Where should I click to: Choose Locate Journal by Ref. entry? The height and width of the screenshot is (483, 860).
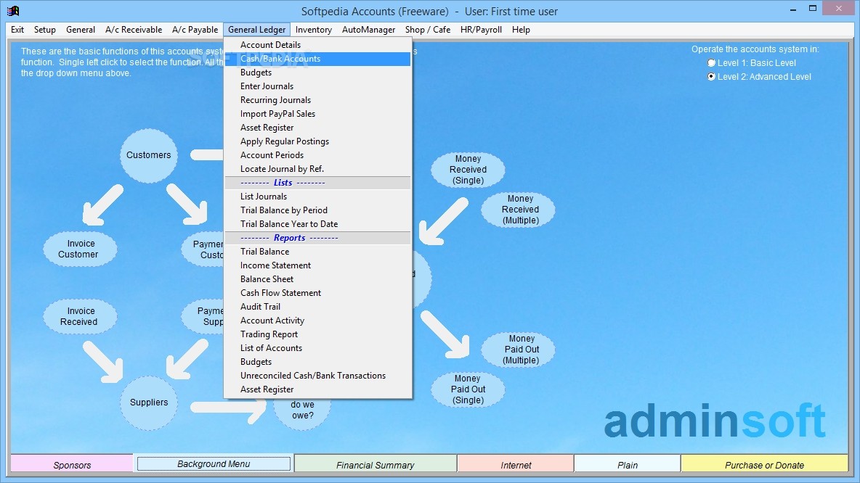click(x=317, y=169)
